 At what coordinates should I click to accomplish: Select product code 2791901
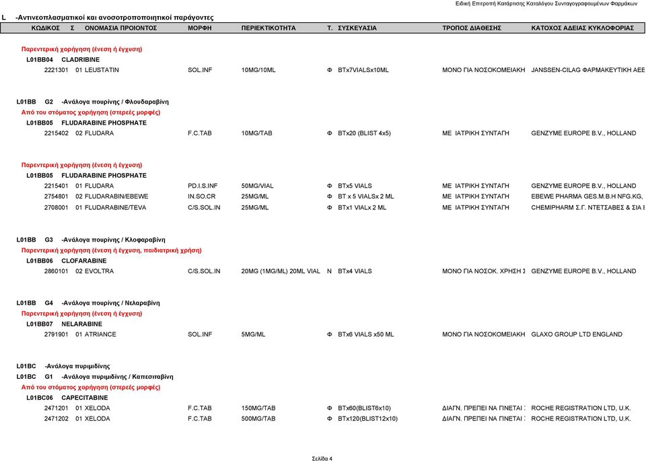click(56, 334)
